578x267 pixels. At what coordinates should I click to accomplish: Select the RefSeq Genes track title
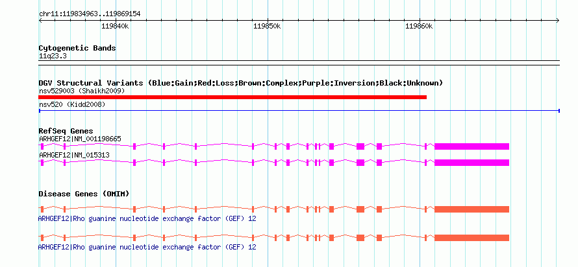(66, 131)
